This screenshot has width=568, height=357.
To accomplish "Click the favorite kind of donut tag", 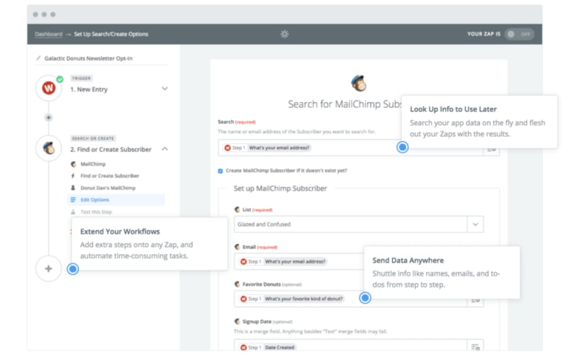I will [x=304, y=299].
